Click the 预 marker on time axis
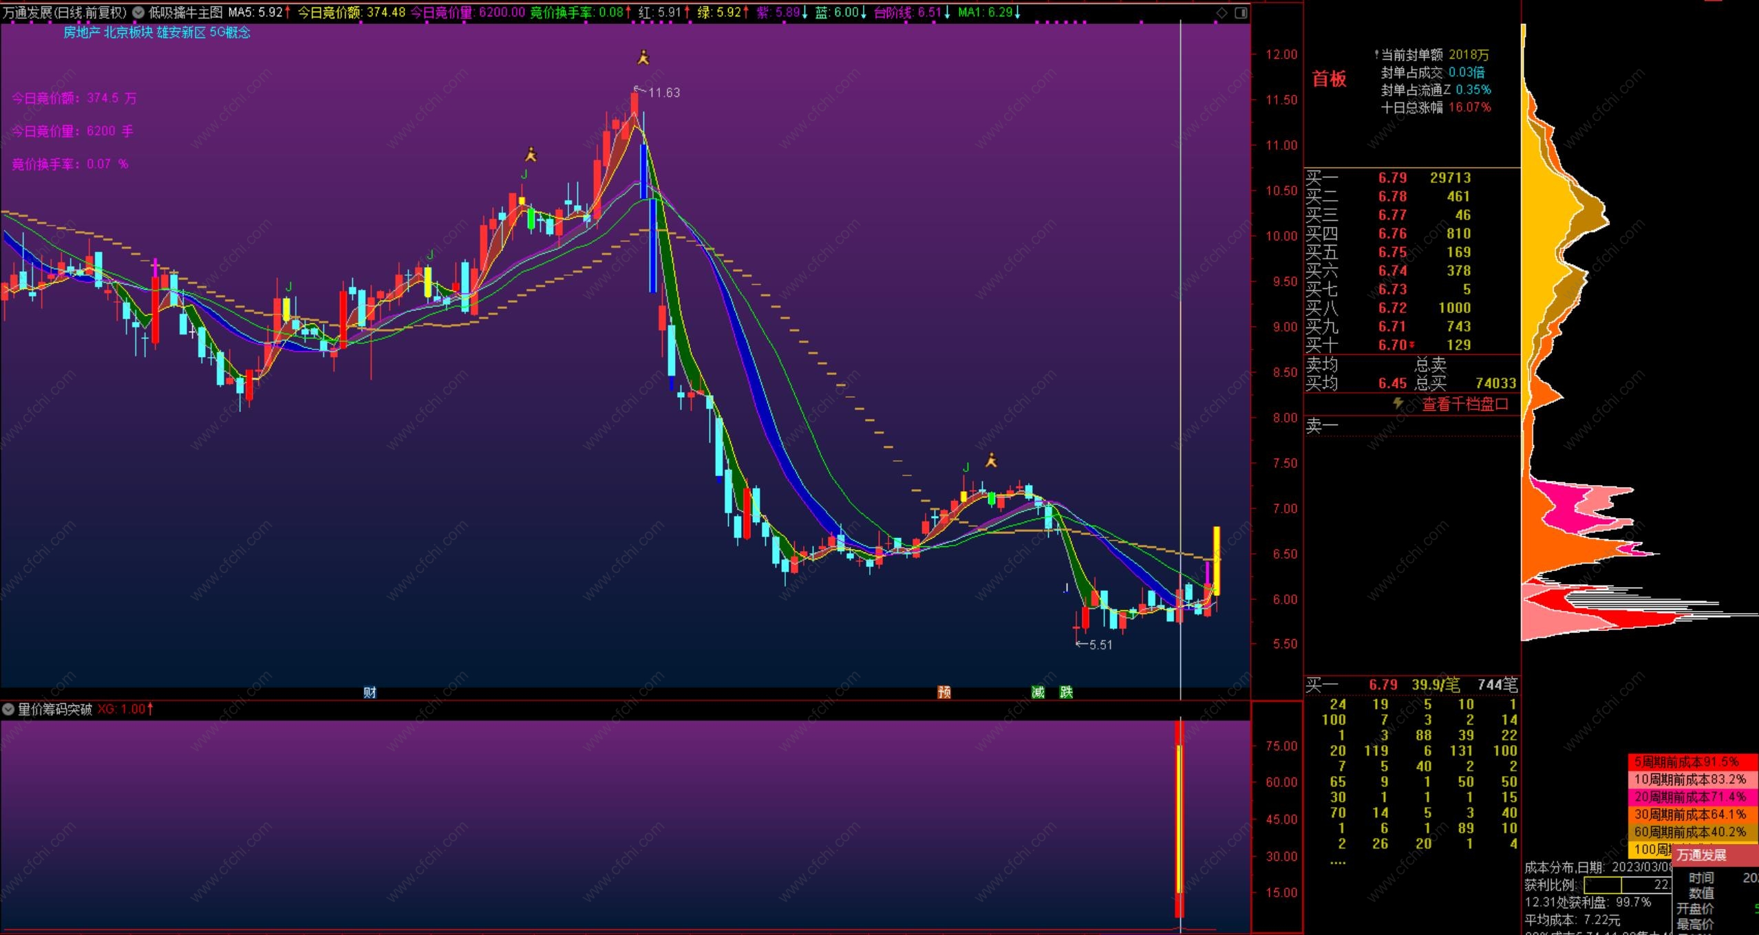The width and height of the screenshot is (1759, 935). [x=944, y=692]
